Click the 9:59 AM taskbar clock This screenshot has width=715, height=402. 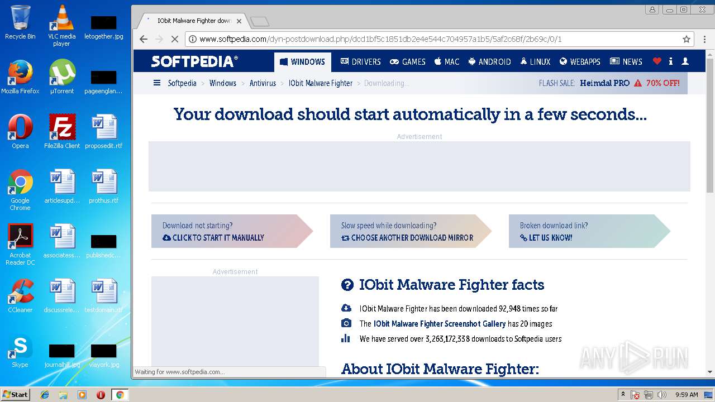[x=687, y=395]
